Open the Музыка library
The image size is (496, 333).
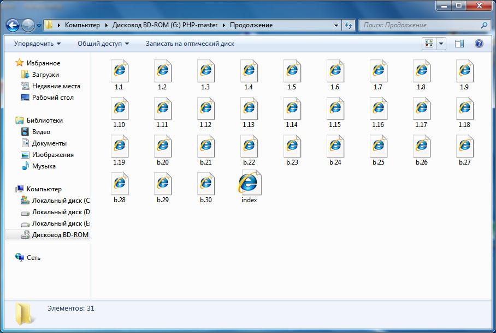(44, 166)
